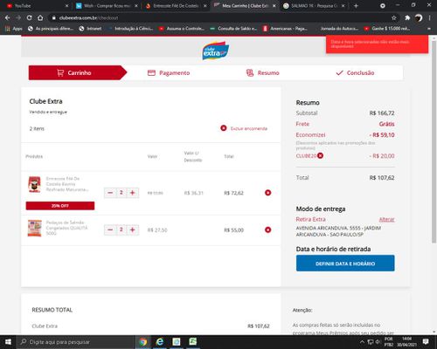Open a new browser tab

click(356, 5)
